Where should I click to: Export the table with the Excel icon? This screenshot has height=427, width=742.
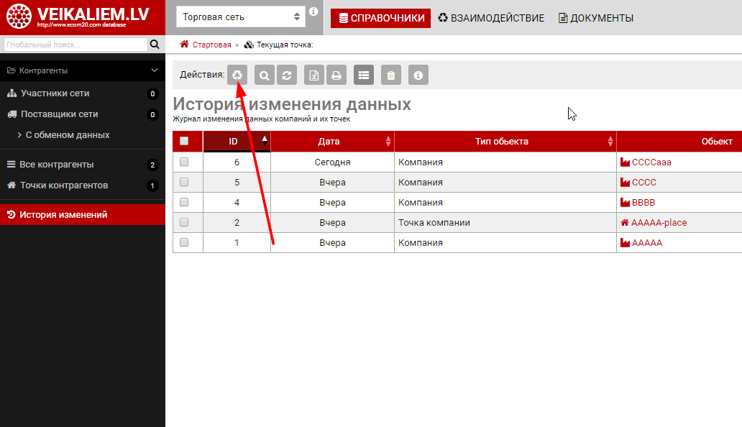pos(313,75)
